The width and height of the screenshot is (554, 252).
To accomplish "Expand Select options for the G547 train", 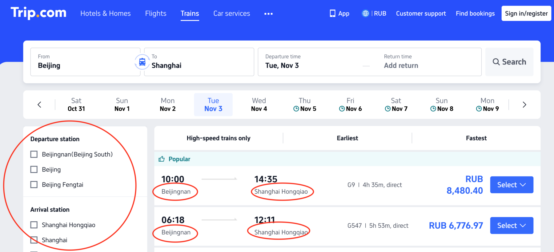I will (512, 226).
